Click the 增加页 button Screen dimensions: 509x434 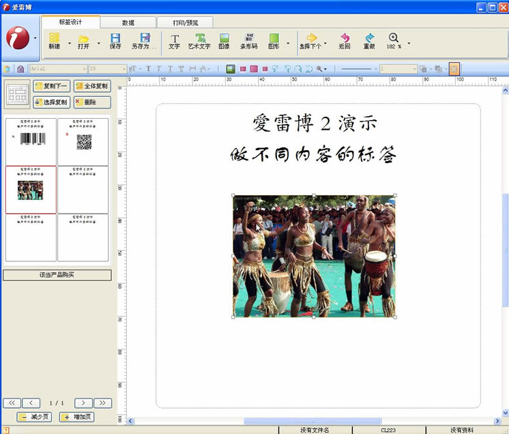pyautogui.click(x=77, y=417)
